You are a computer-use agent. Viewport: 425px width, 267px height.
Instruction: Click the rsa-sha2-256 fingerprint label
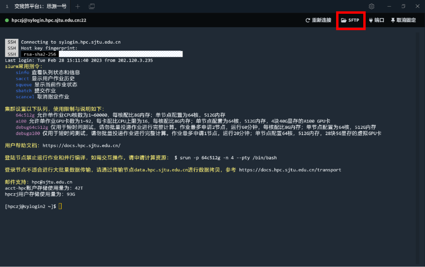[x=40, y=54]
